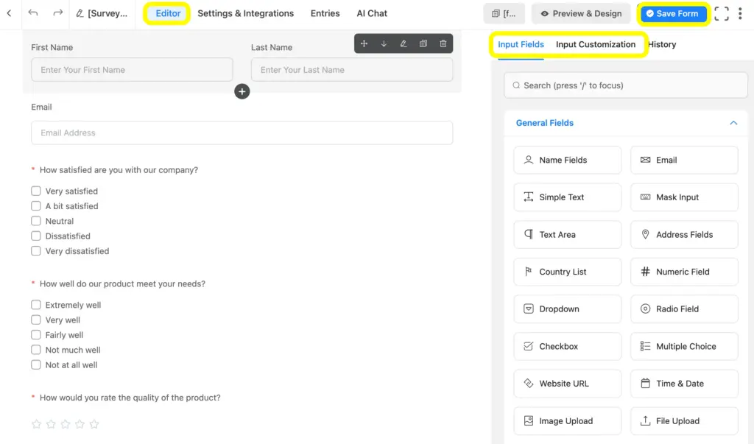The image size is (754, 444).
Task: Add a Text Area field
Action: (x=568, y=235)
